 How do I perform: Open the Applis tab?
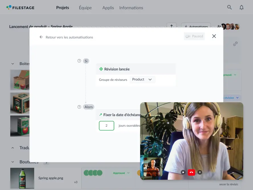click(x=108, y=8)
